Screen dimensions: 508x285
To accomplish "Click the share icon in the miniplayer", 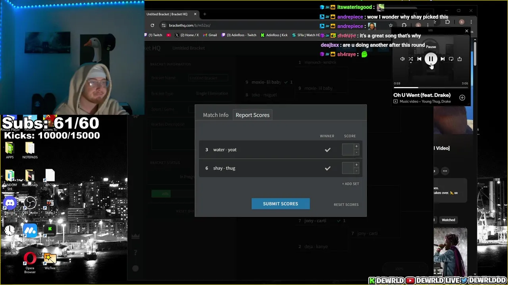I will [460, 59].
